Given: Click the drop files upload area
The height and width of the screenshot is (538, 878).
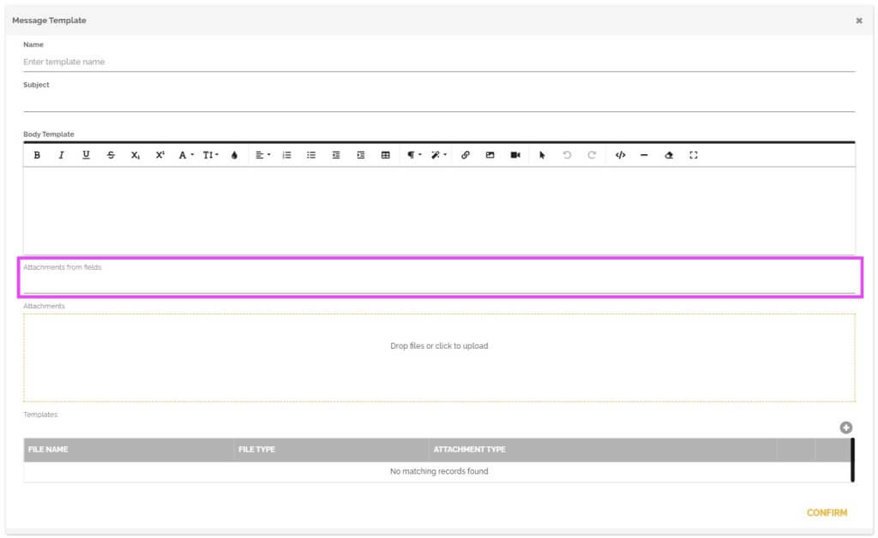Looking at the screenshot, I should tap(439, 357).
